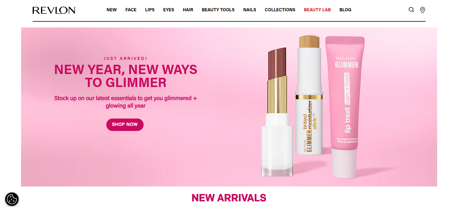Go to the EYES category
The width and height of the screenshot is (453, 207).
(169, 10)
